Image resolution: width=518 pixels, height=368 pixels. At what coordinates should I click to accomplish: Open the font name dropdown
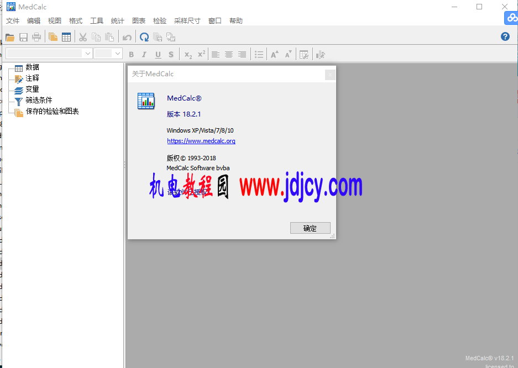click(x=88, y=53)
